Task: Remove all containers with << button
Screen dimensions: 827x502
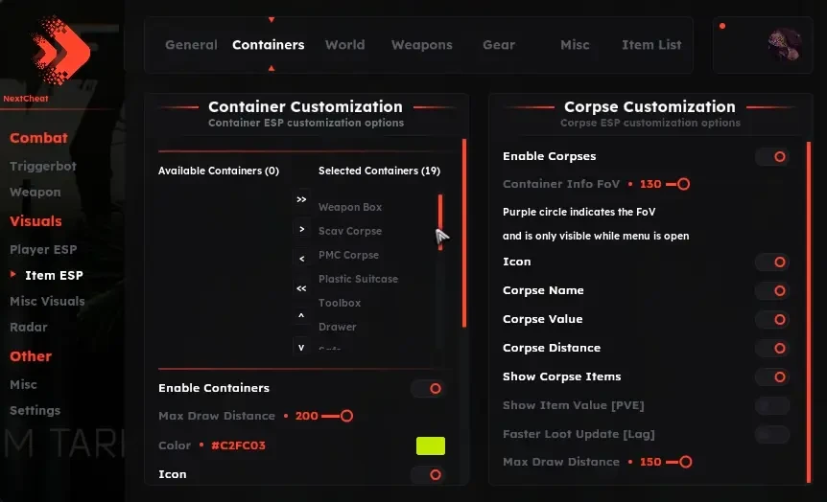Action: 301,288
